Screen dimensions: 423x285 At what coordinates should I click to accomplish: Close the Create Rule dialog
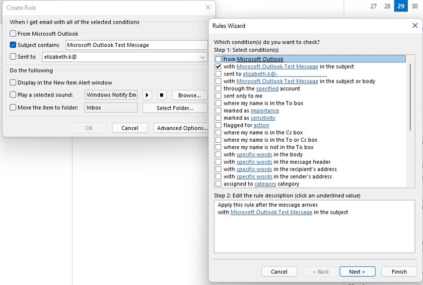(x=207, y=8)
